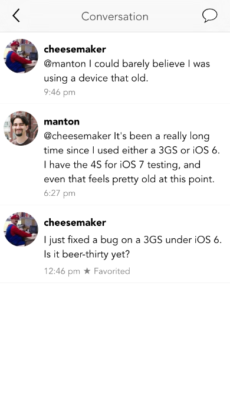Open cheesemaker's avatar in the first post
Screen dimensions: 230x394
tap(21, 56)
